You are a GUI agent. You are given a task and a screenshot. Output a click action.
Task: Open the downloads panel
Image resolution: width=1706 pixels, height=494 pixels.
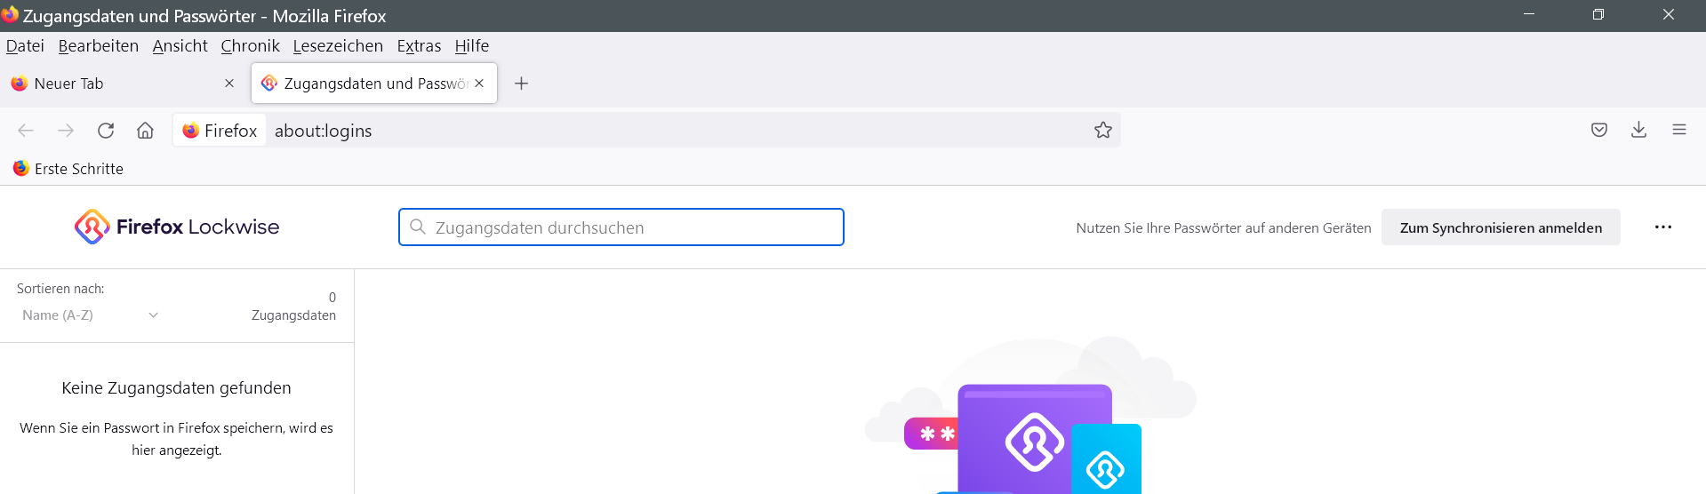1639,130
